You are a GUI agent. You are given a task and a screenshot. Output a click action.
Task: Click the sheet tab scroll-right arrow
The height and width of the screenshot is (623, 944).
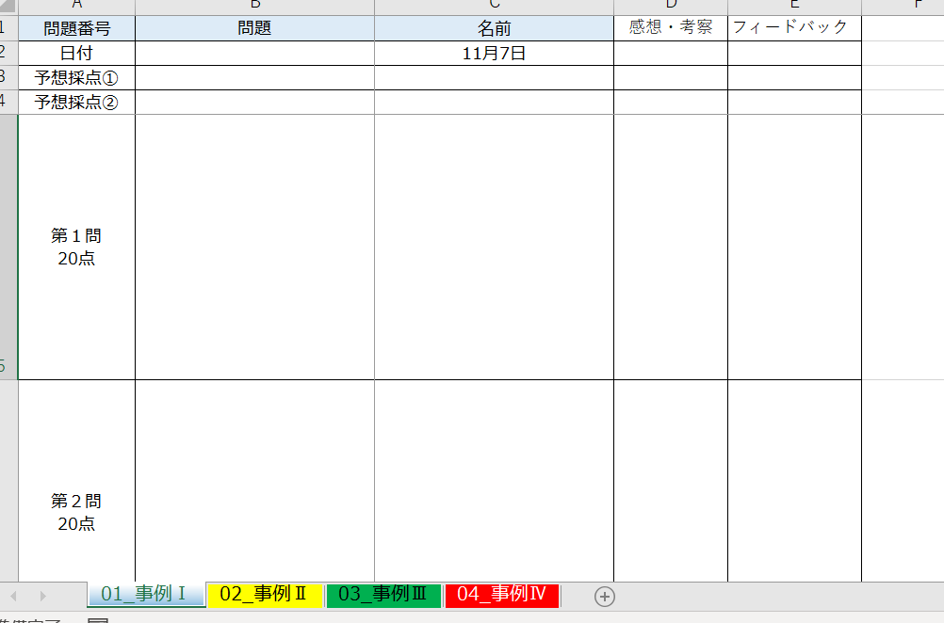[42, 596]
